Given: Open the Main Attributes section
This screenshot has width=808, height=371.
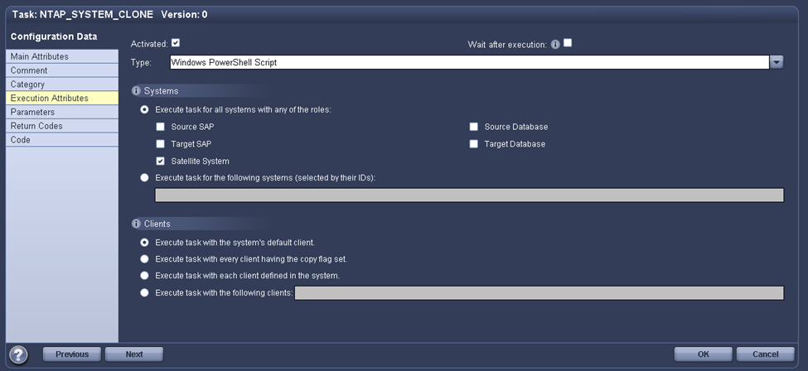Looking at the screenshot, I should 40,56.
